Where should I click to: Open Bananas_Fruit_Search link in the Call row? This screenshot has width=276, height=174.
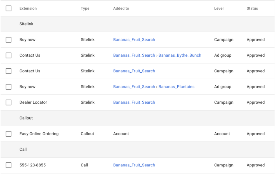coord(134,165)
